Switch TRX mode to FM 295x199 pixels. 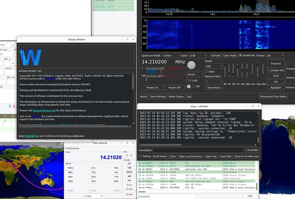tap(129, 181)
